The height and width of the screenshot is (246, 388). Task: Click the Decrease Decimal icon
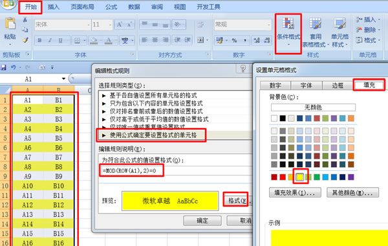[x=266, y=40]
